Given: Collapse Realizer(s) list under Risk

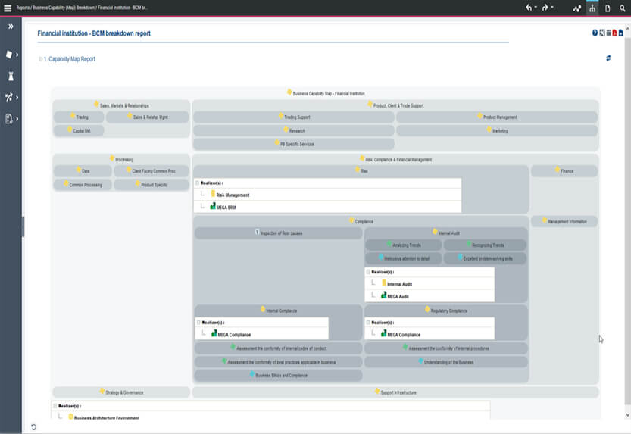Looking at the screenshot, I should 197,183.
